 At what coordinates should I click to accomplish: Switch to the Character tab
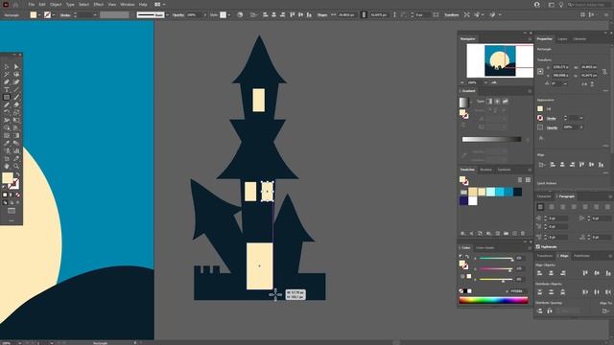click(x=544, y=196)
